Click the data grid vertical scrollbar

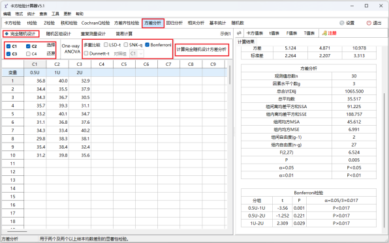point(230,75)
